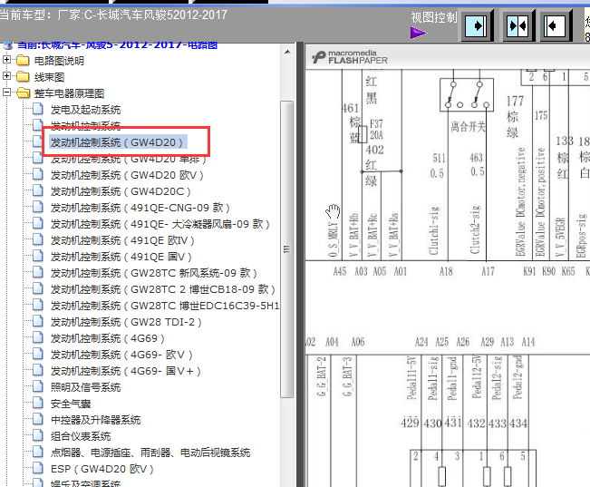This screenshot has width=590, height=487.
Task: Click document icon beside 发动机控制系统（4G69）
Action: pos(38,337)
